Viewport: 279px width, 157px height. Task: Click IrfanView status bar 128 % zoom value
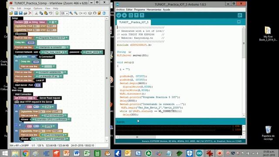point(41,145)
